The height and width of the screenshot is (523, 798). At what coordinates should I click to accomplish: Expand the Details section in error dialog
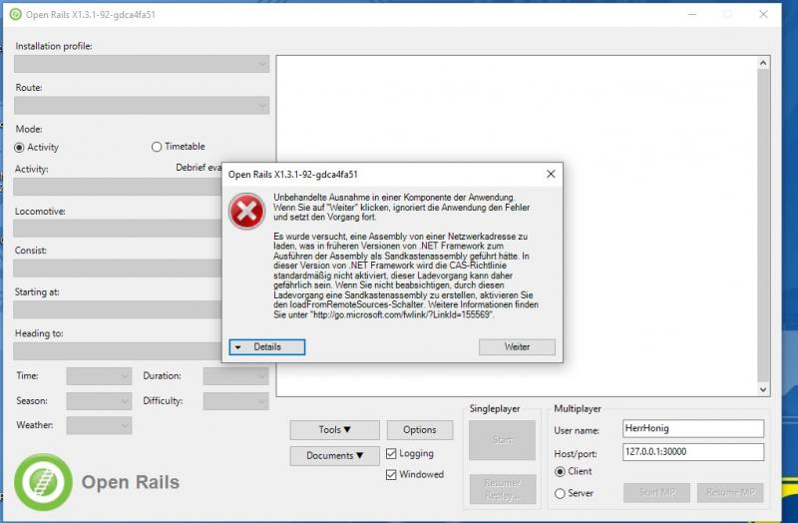(x=266, y=346)
